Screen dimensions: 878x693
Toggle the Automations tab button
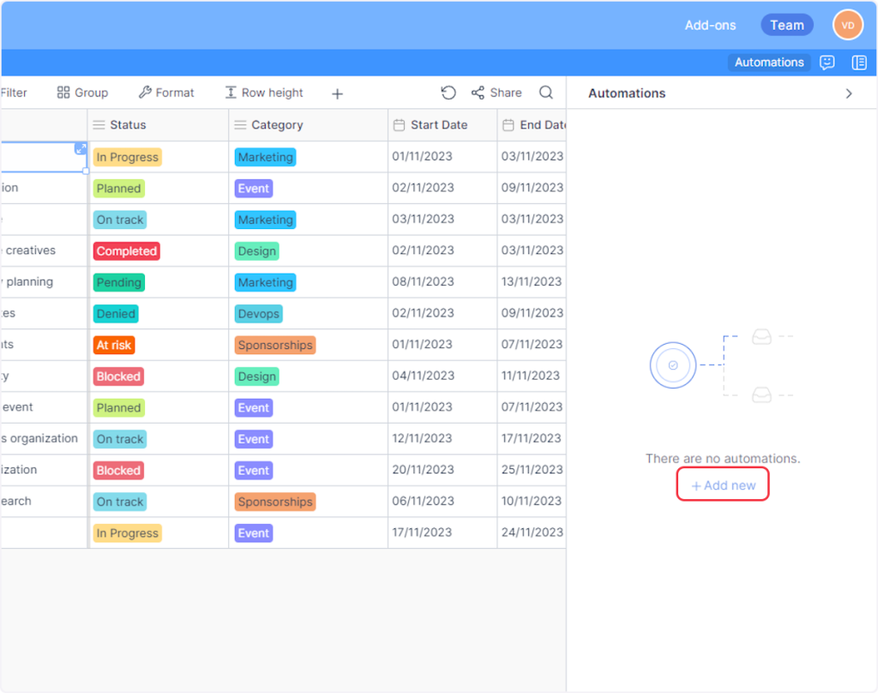(769, 63)
